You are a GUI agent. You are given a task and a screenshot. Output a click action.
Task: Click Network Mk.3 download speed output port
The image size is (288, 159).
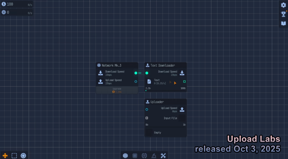[x=136, y=73]
